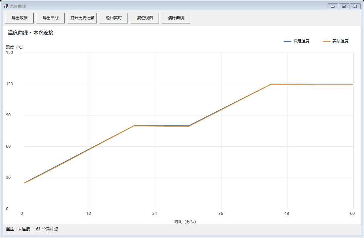364x238 pixels.
Task: Close the 温度曲线 window
Action: pos(355,6)
